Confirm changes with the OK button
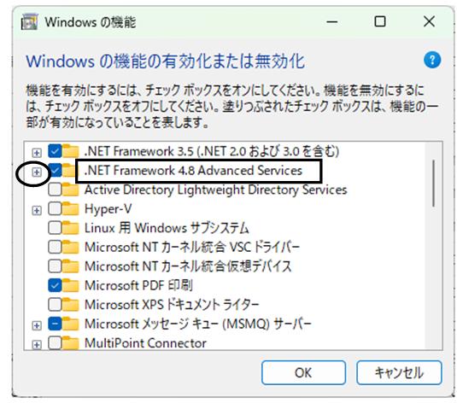The width and height of the screenshot is (457, 403). [303, 373]
